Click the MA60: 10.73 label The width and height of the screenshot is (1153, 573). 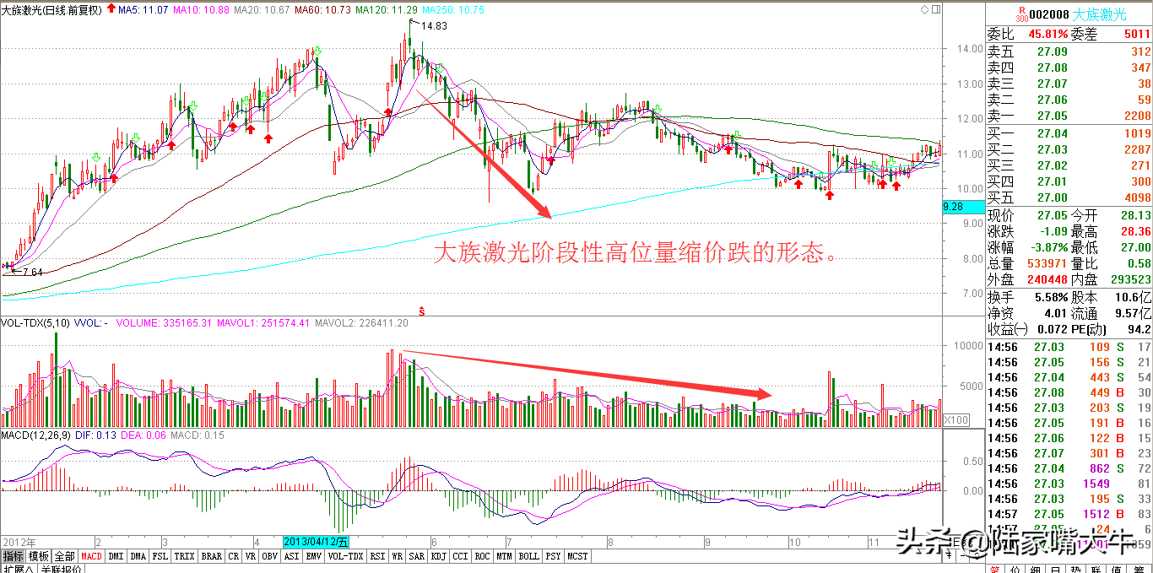pos(322,10)
